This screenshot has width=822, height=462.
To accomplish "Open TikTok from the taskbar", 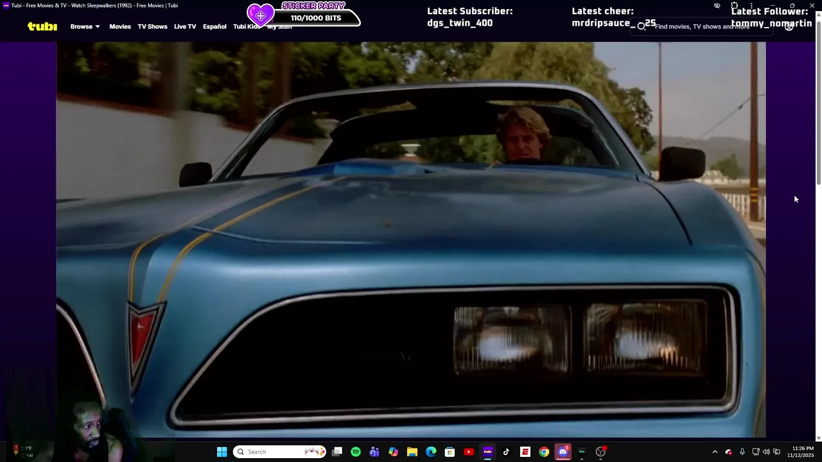I will pyautogui.click(x=506, y=452).
